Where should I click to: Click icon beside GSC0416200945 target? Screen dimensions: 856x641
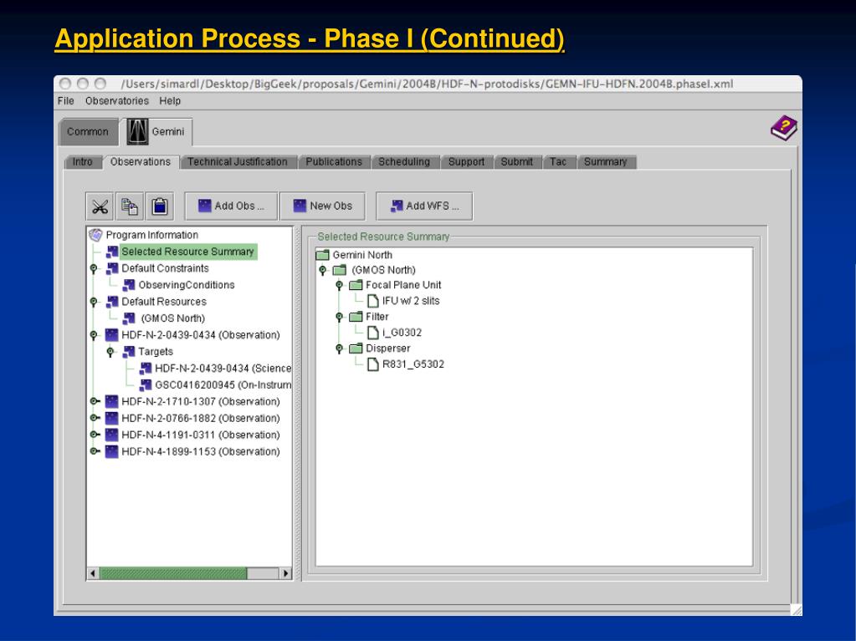click(146, 384)
